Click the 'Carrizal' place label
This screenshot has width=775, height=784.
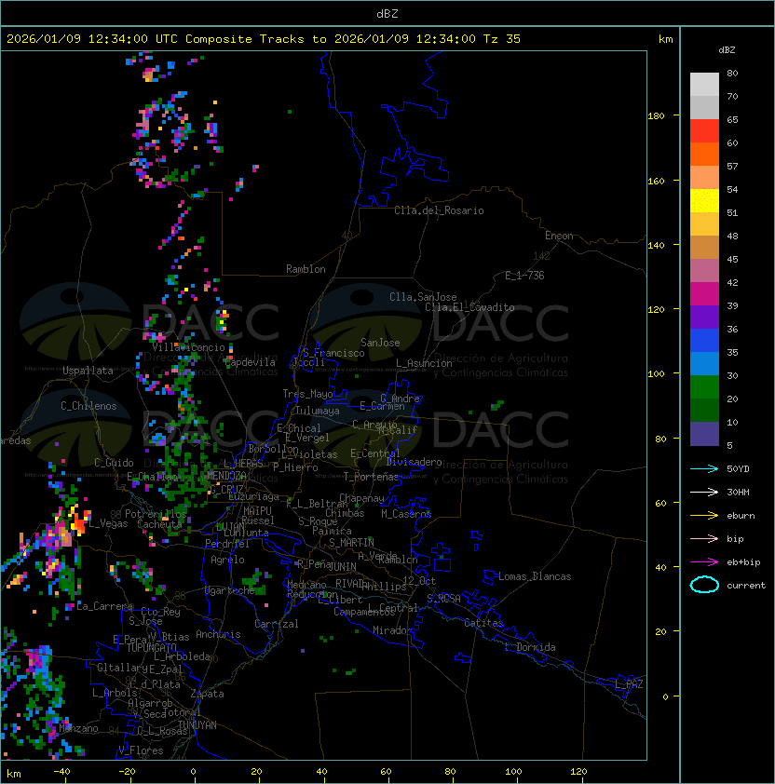click(x=276, y=624)
